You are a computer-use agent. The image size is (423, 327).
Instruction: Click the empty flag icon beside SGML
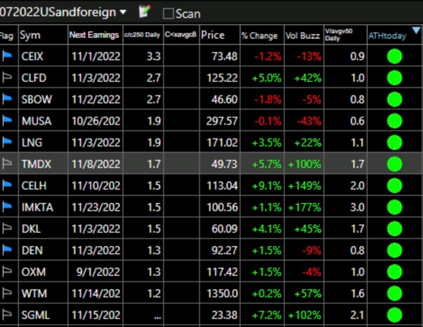tap(7, 314)
